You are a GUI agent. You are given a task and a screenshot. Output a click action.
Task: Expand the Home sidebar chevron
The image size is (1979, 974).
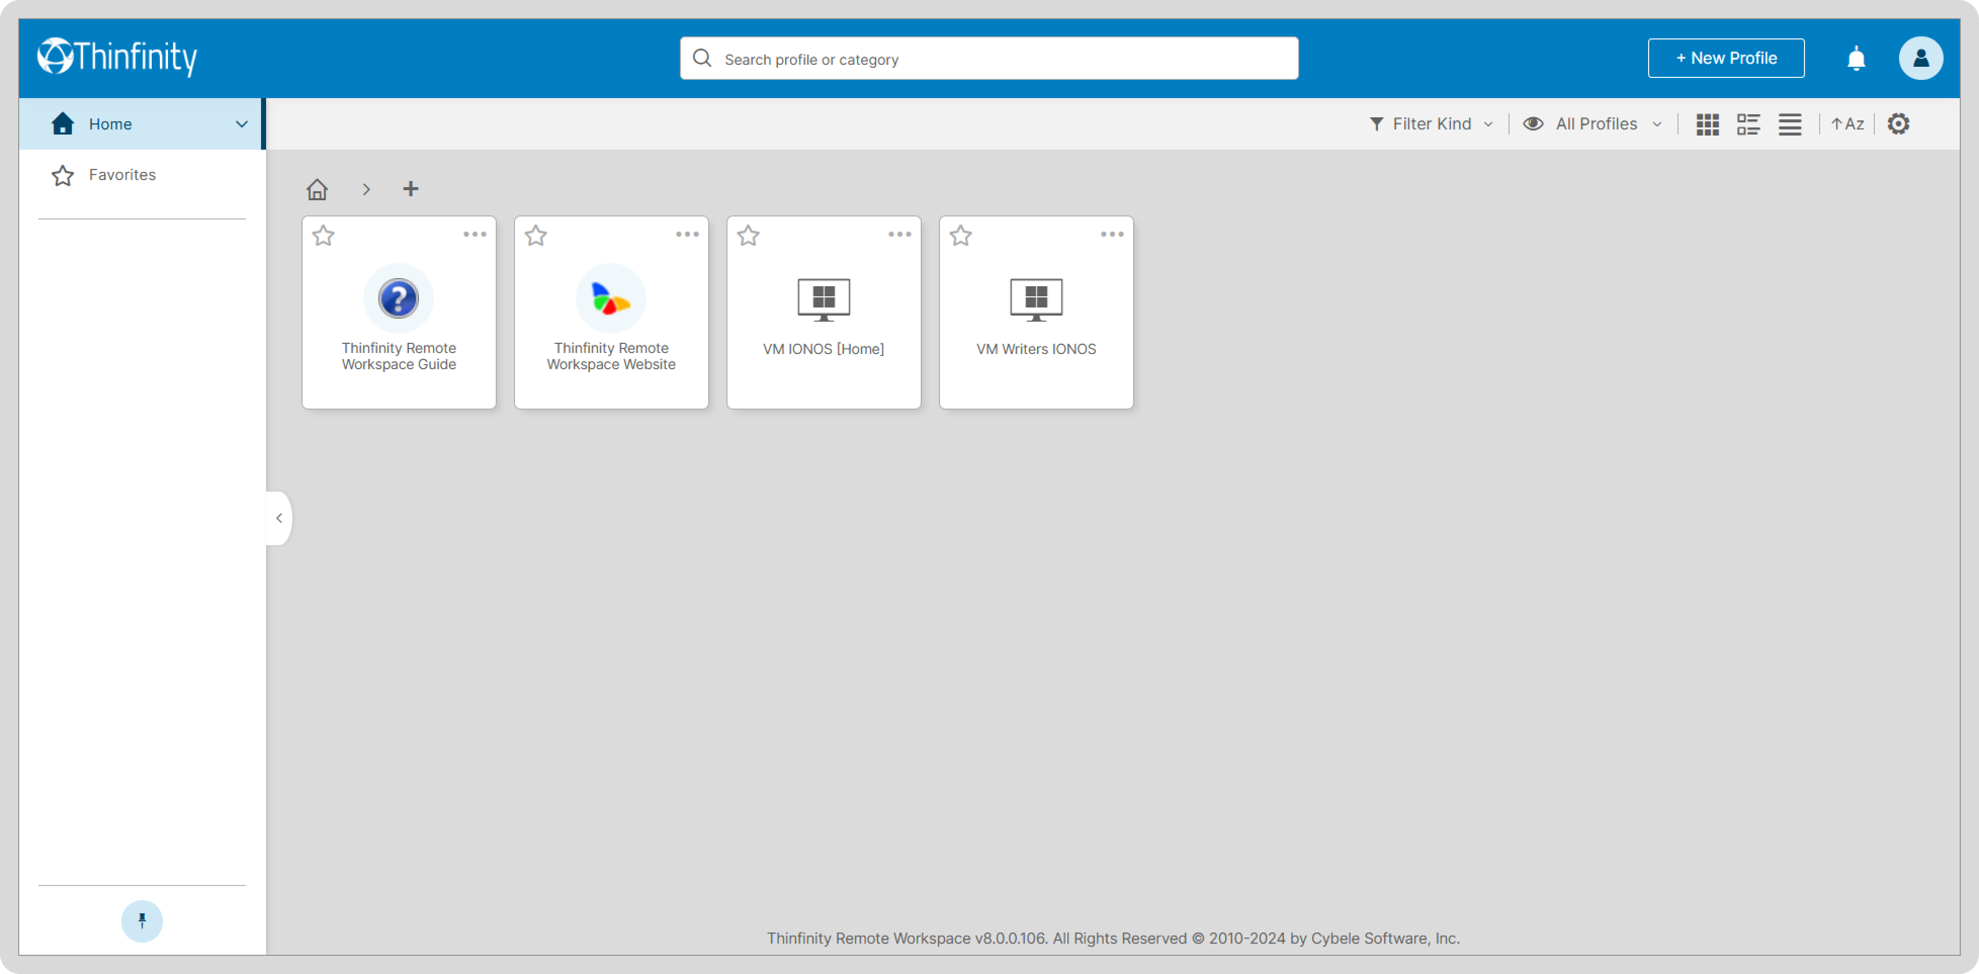point(241,124)
